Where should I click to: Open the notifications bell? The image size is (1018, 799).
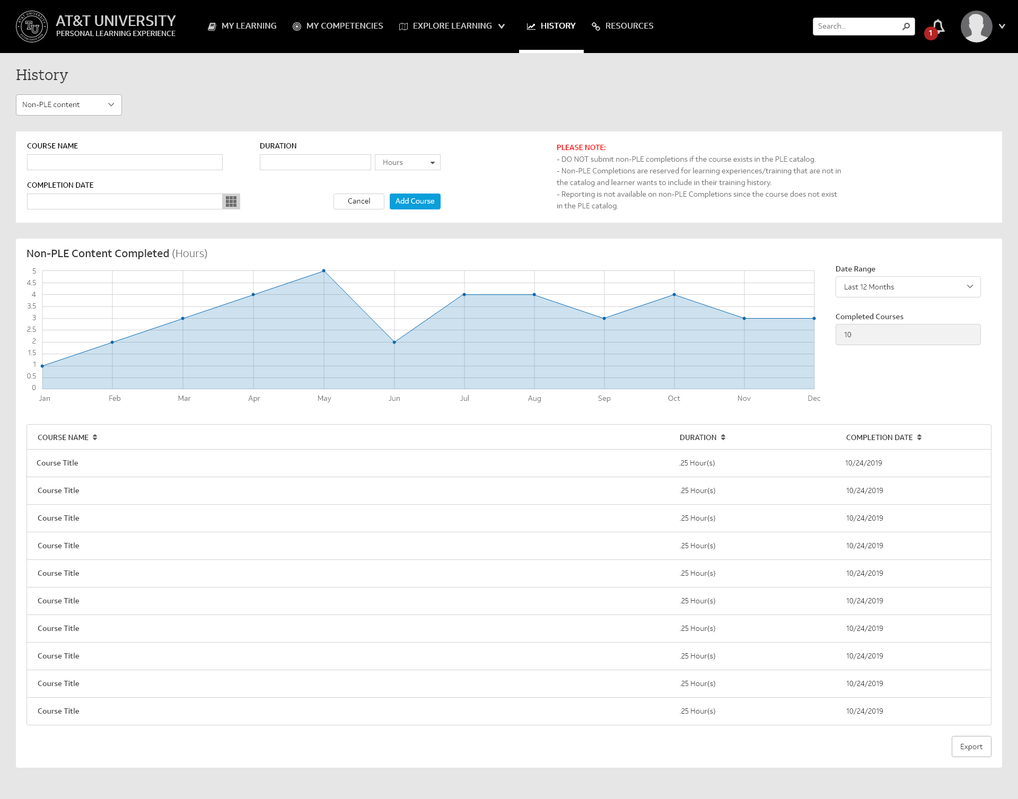coord(938,26)
